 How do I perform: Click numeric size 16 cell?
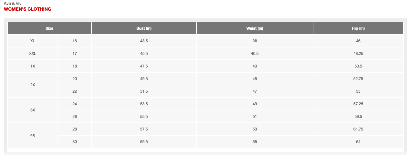[x=75, y=41]
